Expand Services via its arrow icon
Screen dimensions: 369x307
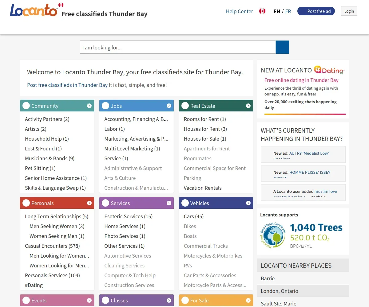click(169, 203)
